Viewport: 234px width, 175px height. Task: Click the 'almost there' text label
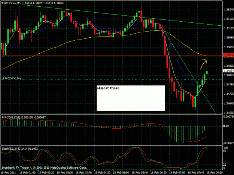108,88
